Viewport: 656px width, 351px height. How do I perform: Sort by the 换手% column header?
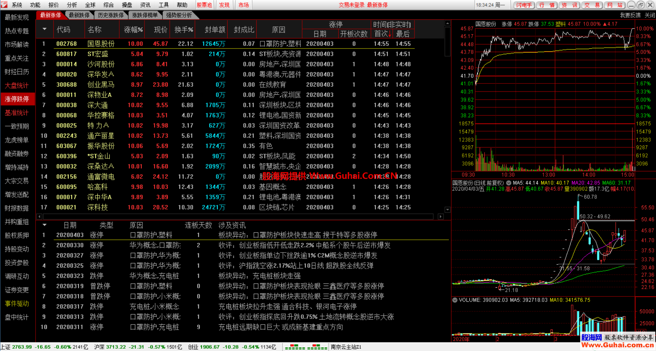click(183, 30)
